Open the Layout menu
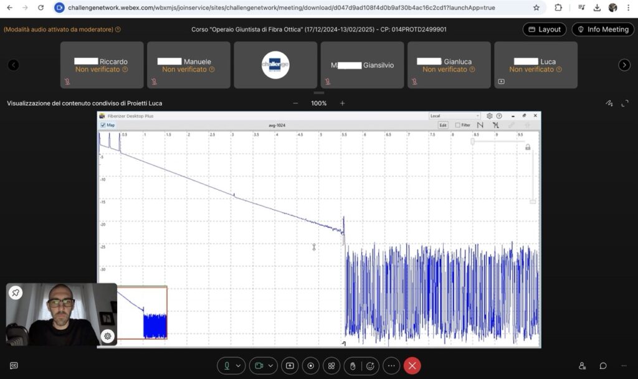This screenshot has height=379, width=638. pyautogui.click(x=545, y=29)
